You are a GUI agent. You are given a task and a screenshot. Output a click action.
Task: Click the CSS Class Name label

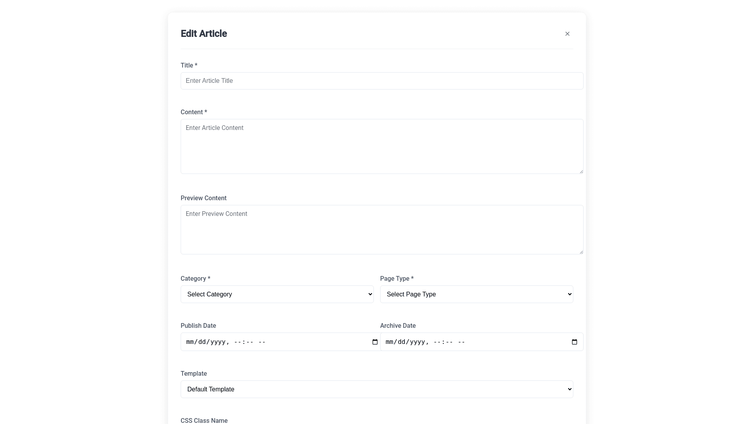pyautogui.click(x=204, y=420)
